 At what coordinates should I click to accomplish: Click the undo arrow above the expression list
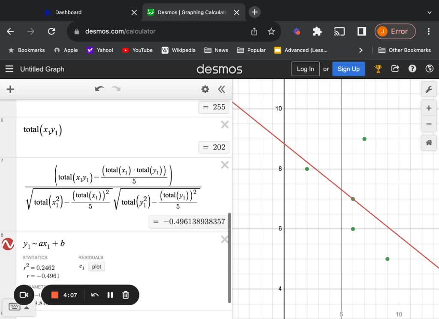(99, 88)
